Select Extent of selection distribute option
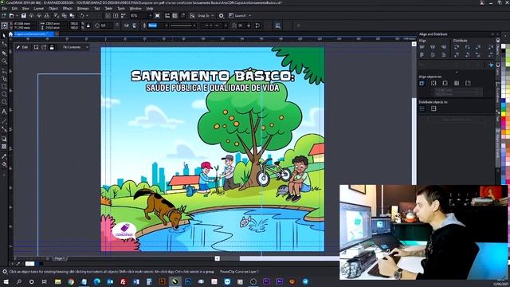Screen dimensions: 510x287 click(x=422, y=108)
